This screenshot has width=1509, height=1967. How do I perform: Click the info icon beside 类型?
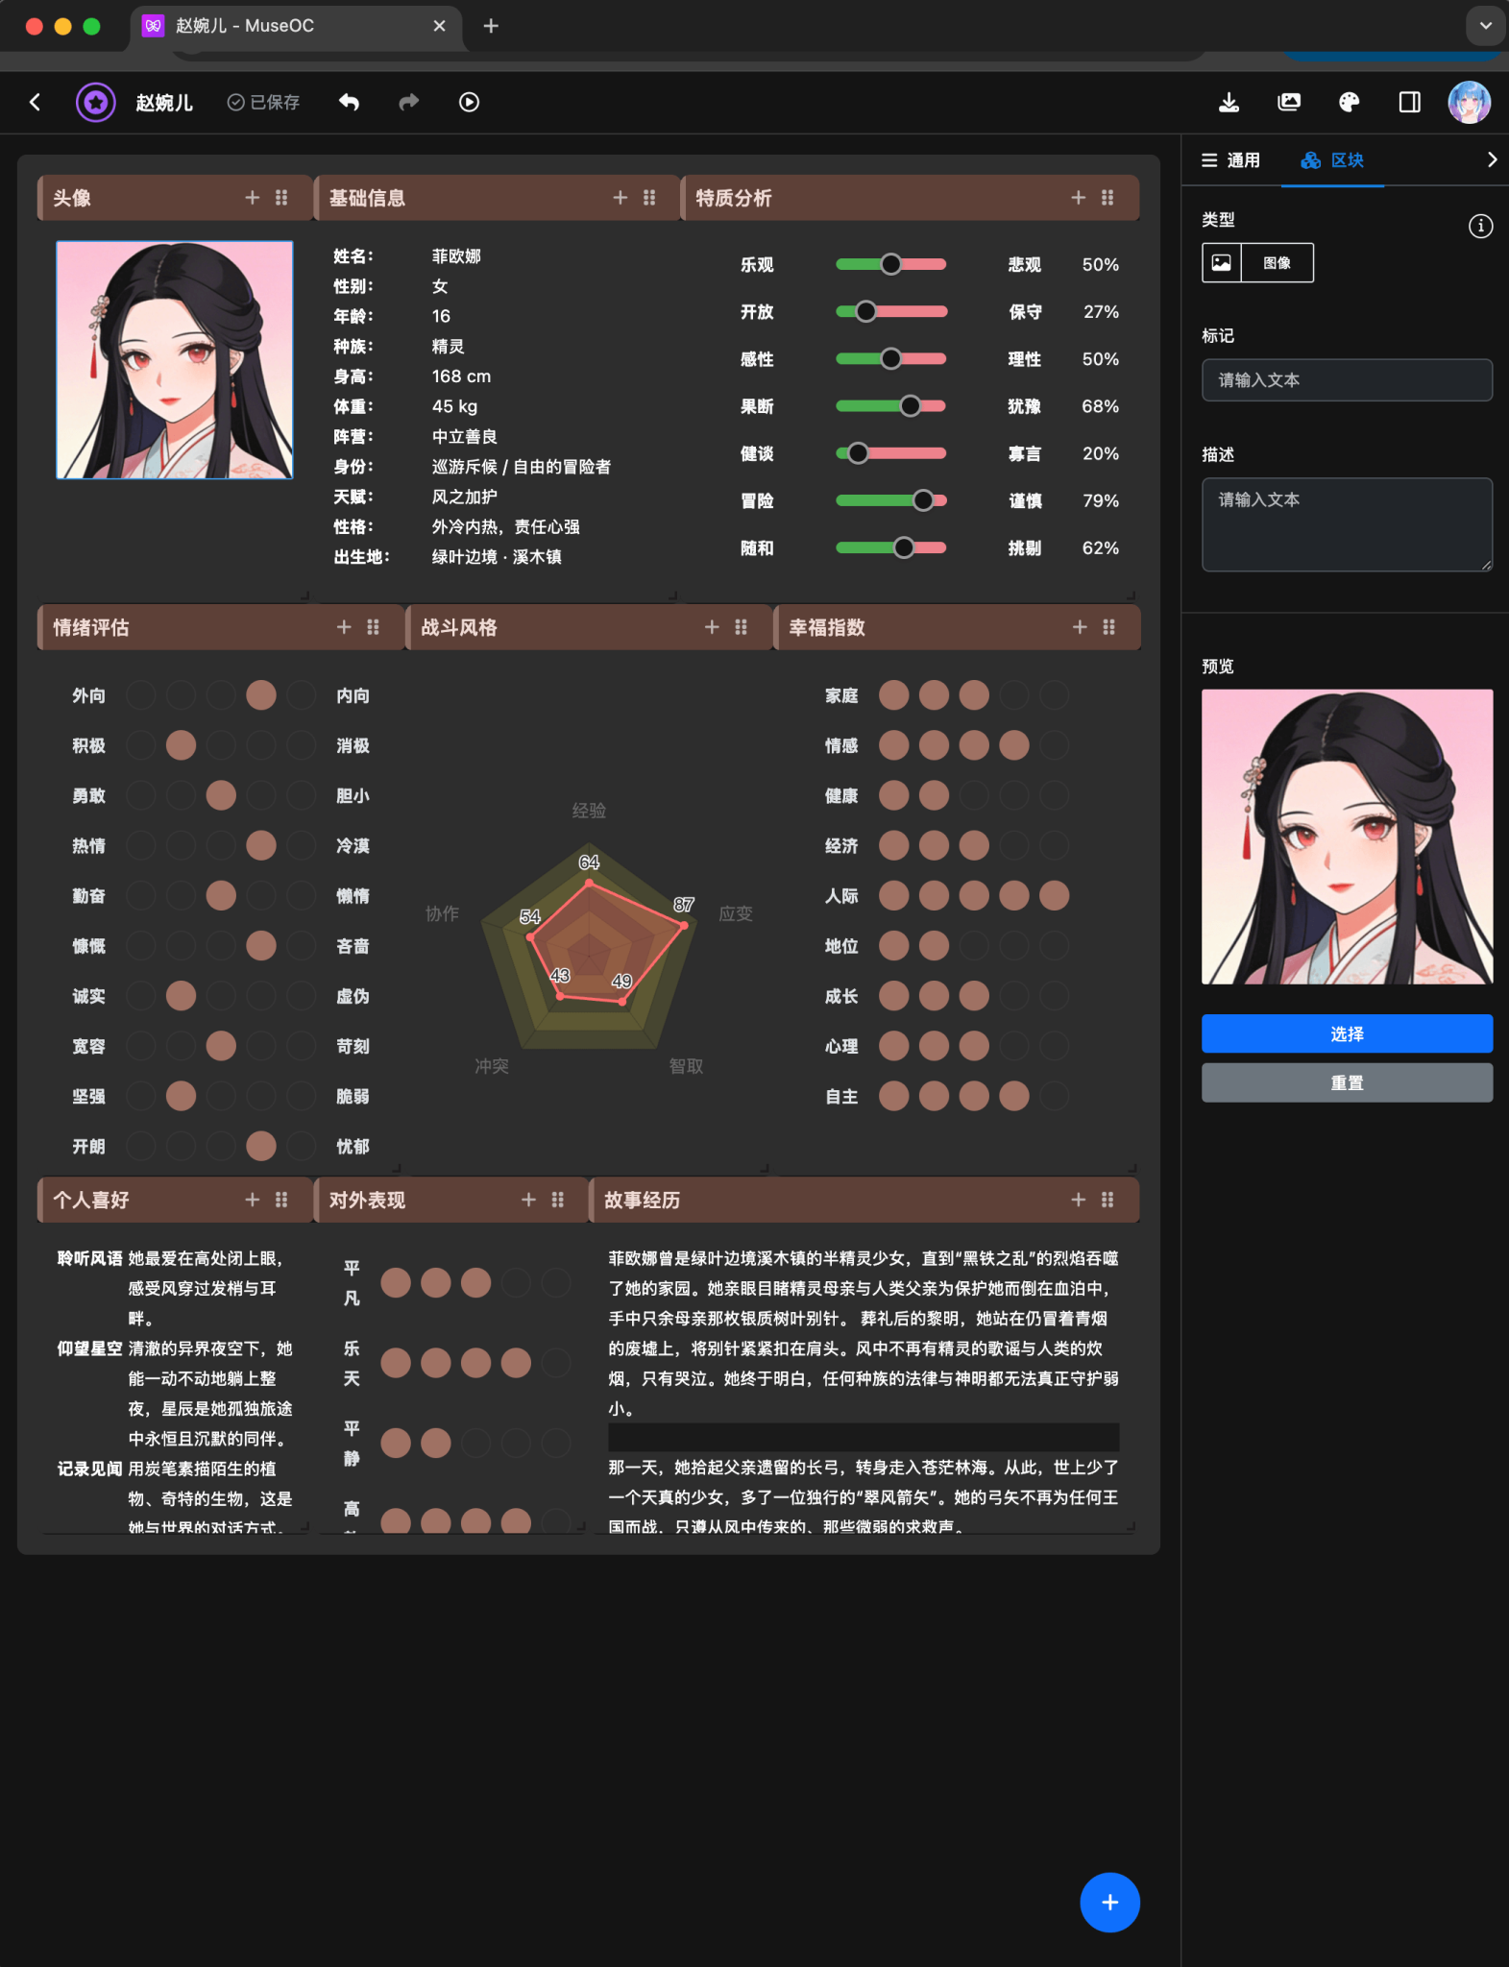1480,226
